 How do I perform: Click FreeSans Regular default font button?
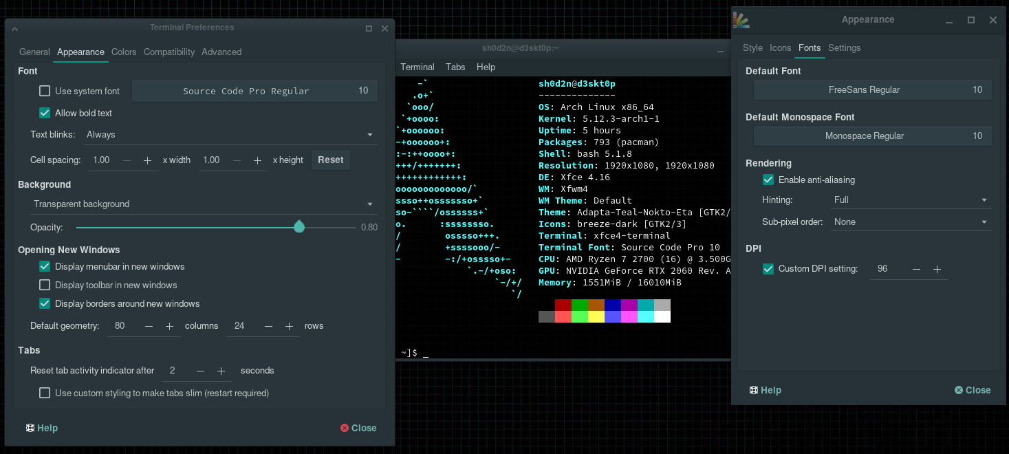[x=872, y=90]
